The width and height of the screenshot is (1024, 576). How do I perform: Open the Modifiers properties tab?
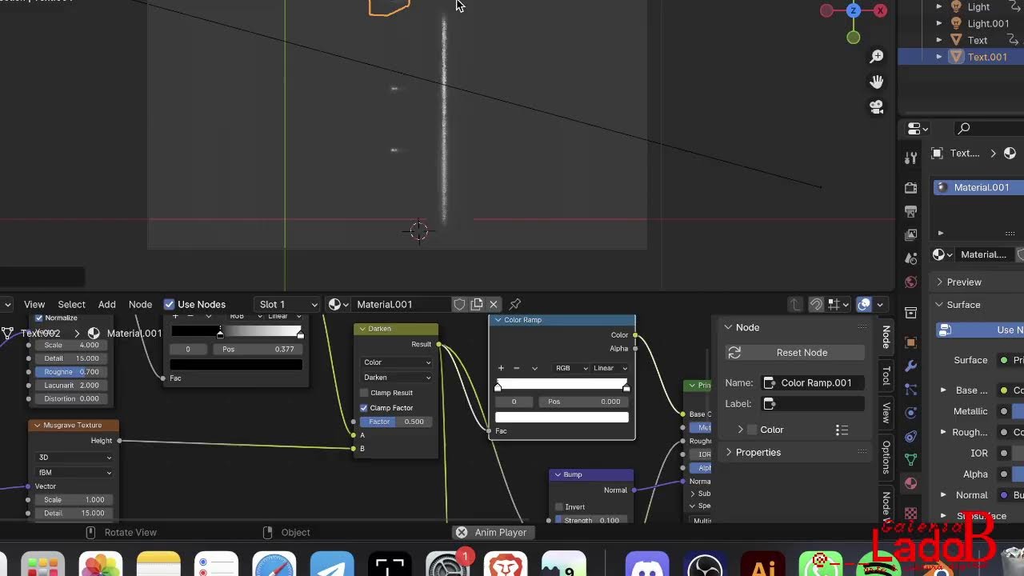tap(911, 366)
